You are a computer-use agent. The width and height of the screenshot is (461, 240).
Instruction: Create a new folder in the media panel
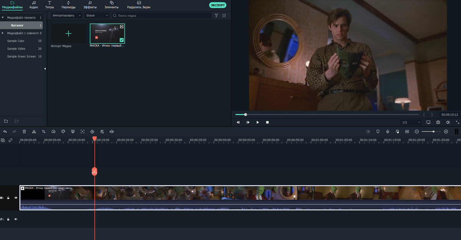tap(6, 121)
